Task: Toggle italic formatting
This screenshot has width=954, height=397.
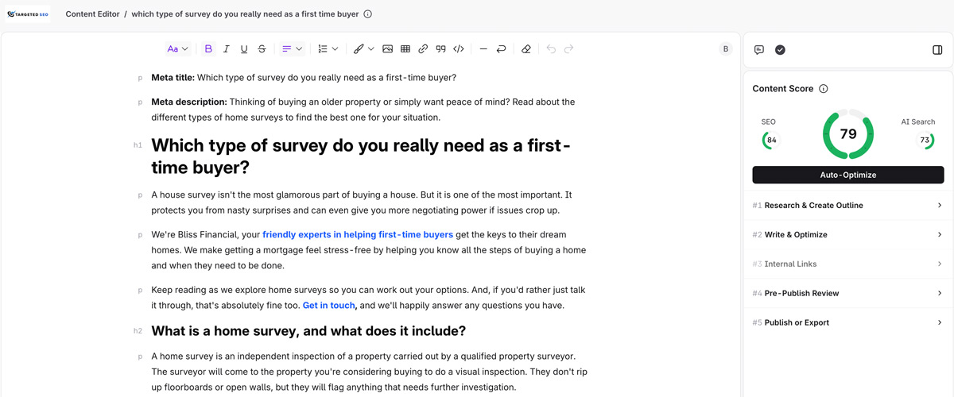Action: (x=226, y=49)
